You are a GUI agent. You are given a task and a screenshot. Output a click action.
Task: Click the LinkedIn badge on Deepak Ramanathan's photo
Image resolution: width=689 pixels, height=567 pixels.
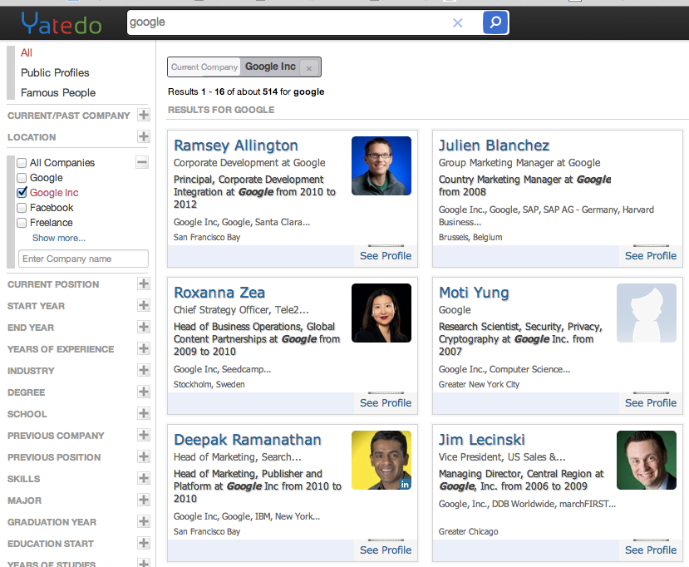(x=405, y=484)
